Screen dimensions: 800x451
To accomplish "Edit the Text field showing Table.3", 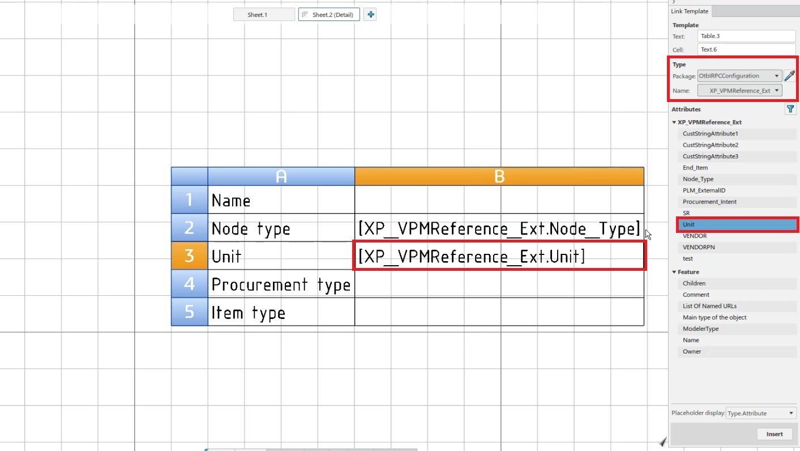I will coord(746,36).
